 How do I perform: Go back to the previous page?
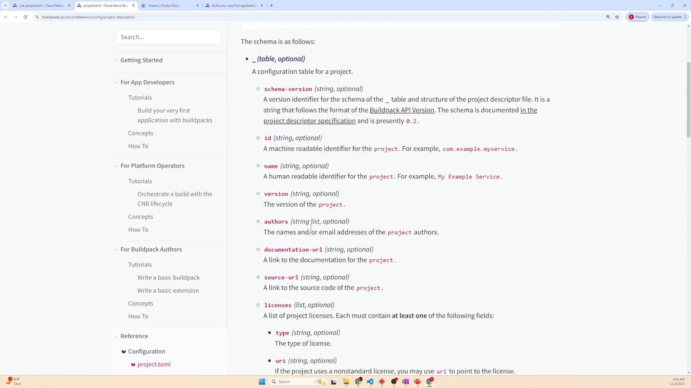(6, 17)
